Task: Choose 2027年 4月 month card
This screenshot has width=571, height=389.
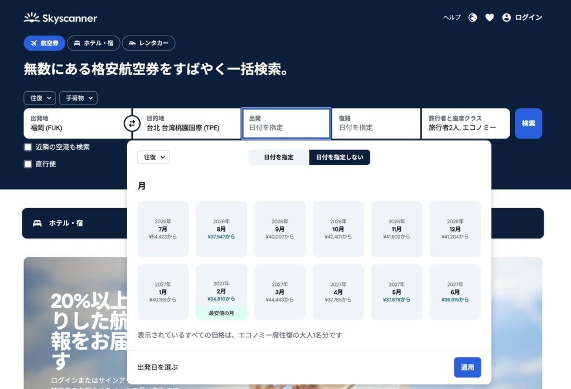Action: [338, 292]
